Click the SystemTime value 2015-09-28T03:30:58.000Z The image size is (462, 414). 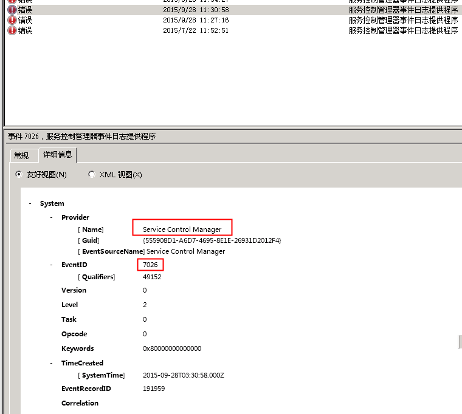[x=184, y=376]
